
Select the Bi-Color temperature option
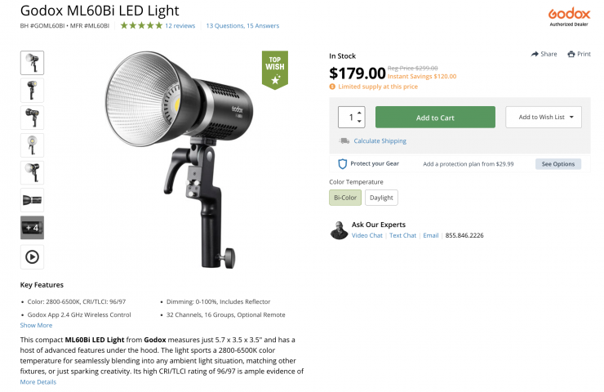[x=345, y=198]
